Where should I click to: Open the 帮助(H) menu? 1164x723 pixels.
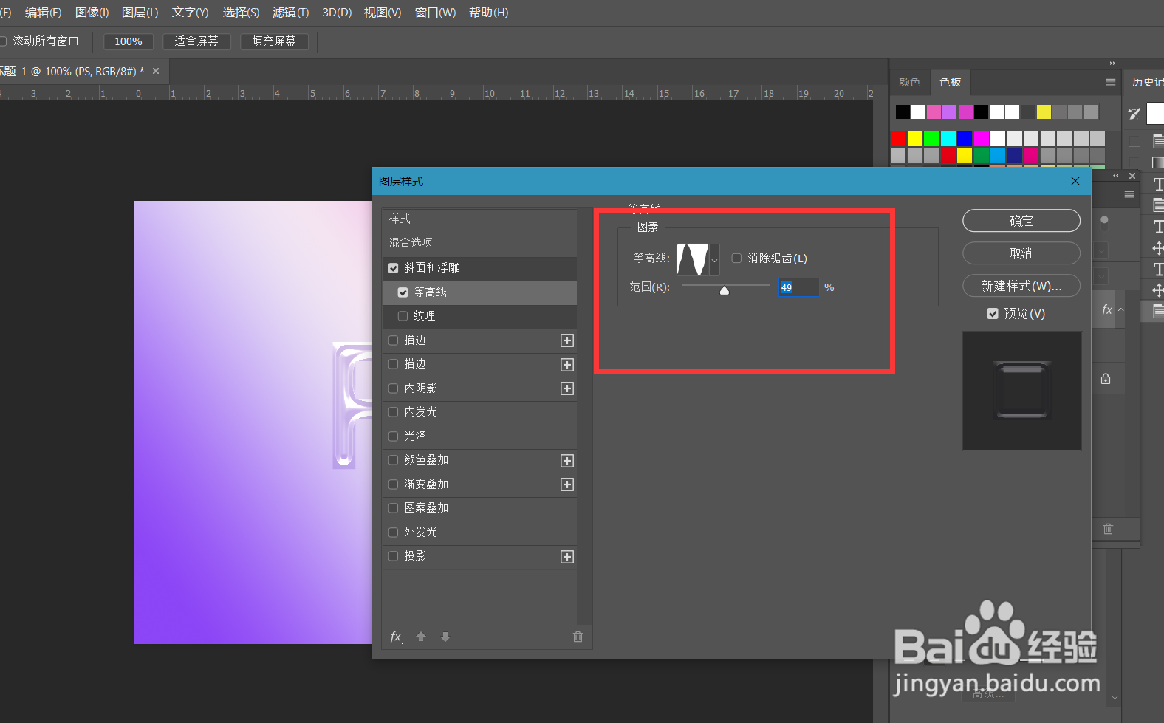tap(488, 13)
